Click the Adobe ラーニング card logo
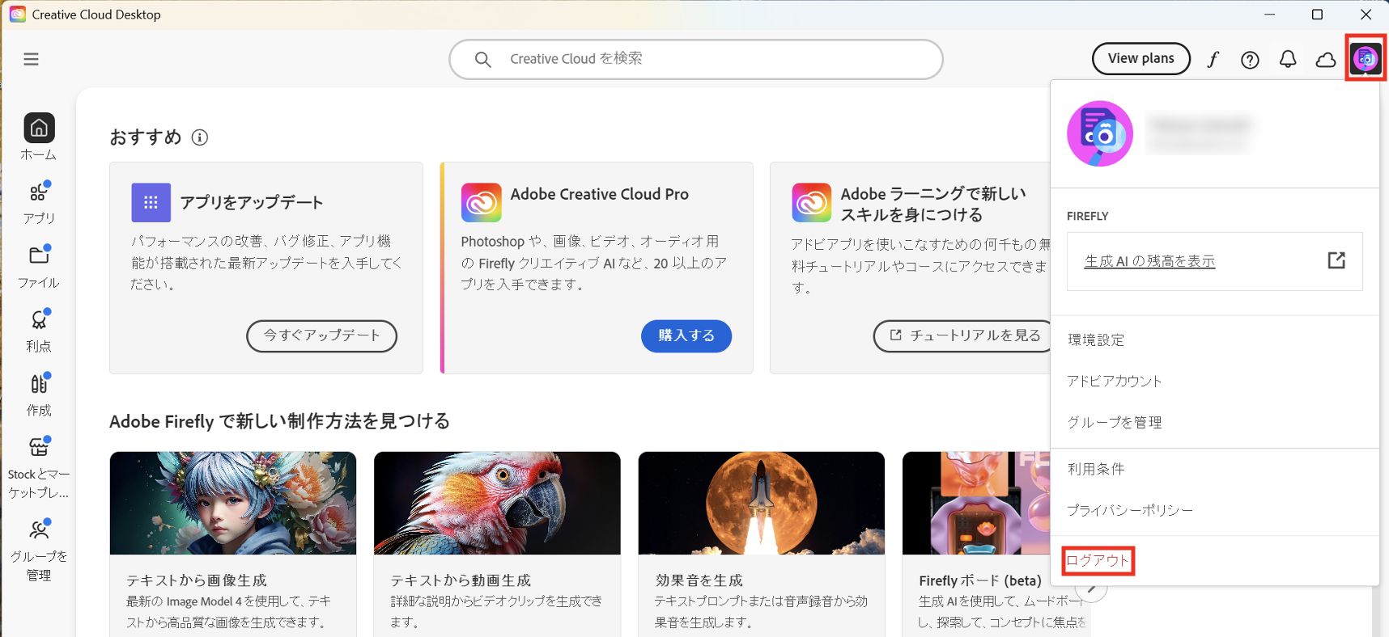The width and height of the screenshot is (1389, 637). [812, 202]
